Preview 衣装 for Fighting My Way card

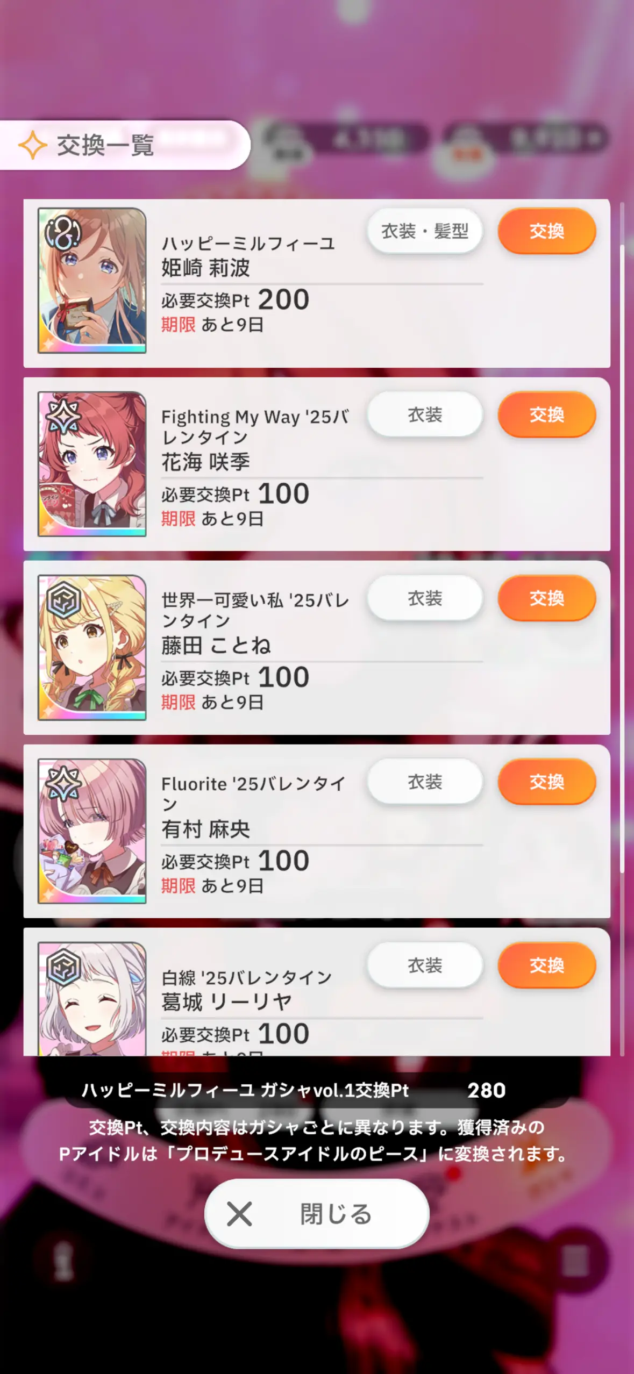(x=425, y=414)
